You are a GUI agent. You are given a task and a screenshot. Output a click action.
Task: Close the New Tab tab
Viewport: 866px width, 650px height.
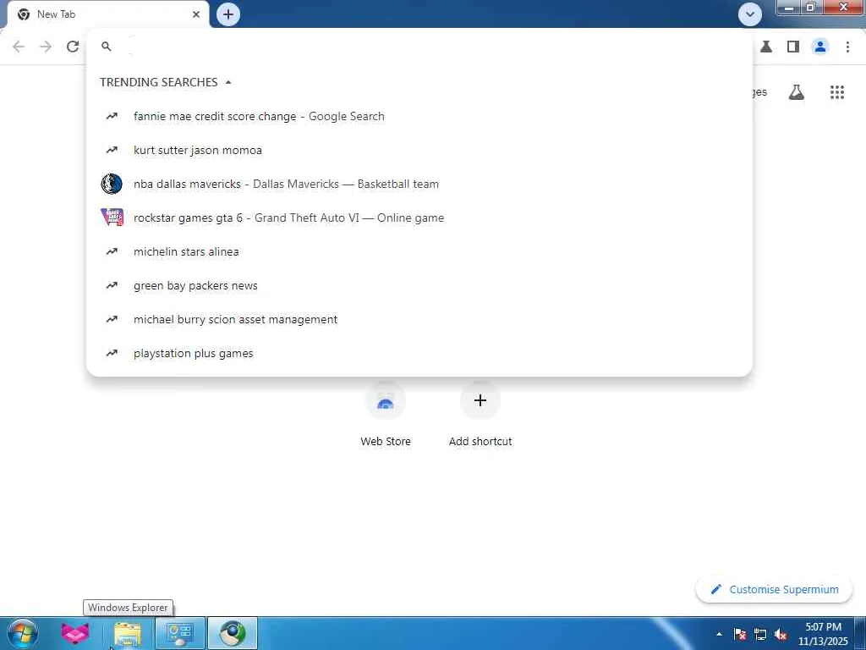[196, 14]
